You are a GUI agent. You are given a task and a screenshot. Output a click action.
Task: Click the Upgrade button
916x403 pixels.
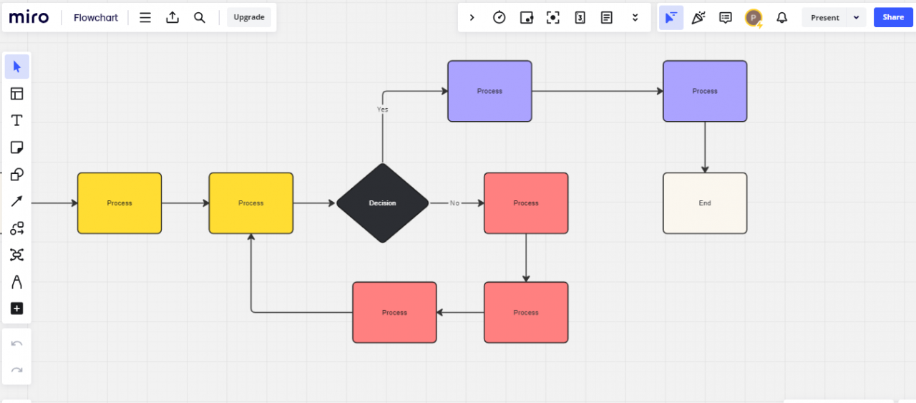click(x=249, y=17)
